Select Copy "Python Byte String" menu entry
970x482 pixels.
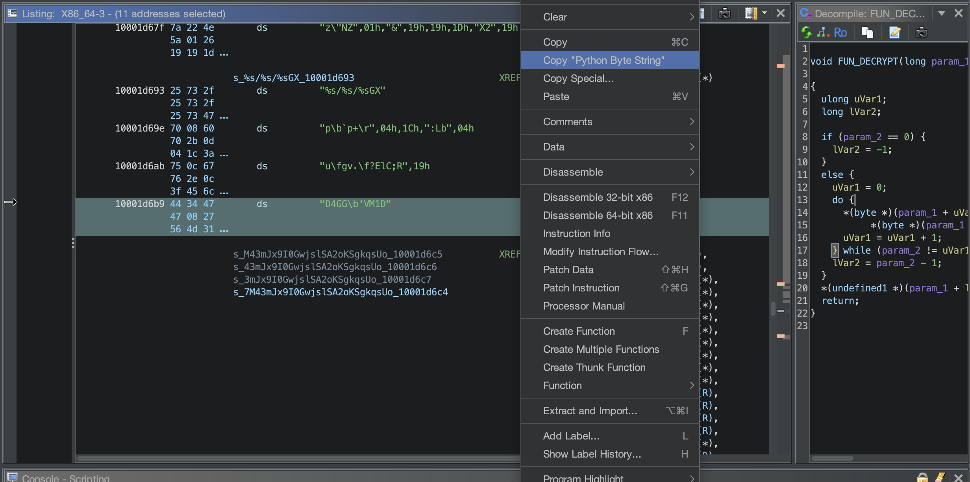(x=610, y=60)
